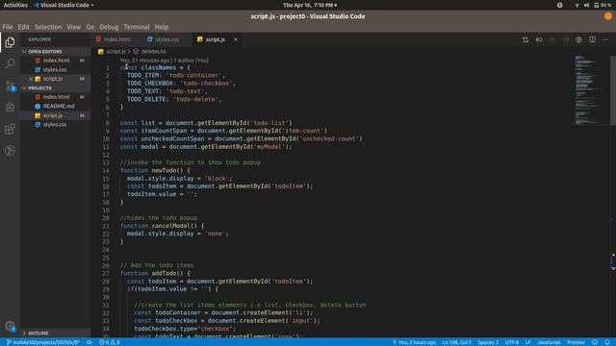Open index.html in PROJECT0 folder
The image size is (616, 346).
click(56, 97)
